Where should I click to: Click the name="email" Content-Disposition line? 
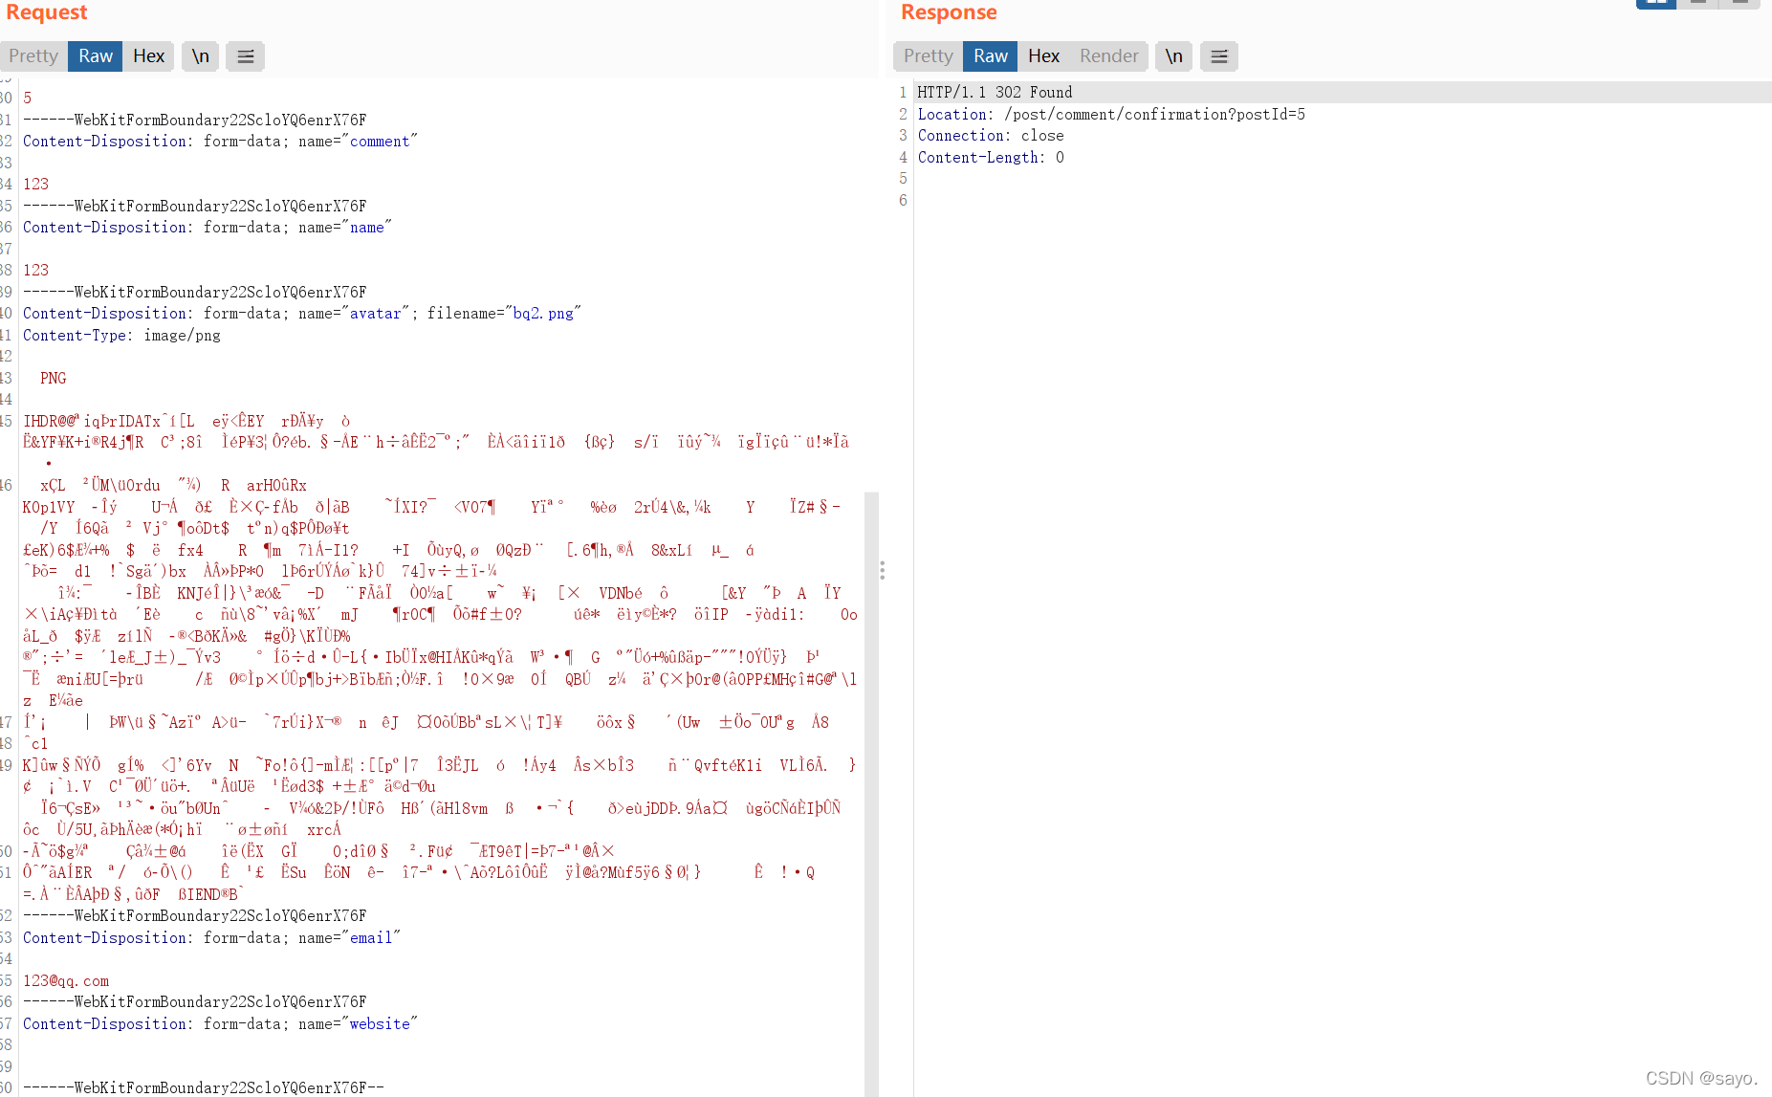click(x=211, y=938)
